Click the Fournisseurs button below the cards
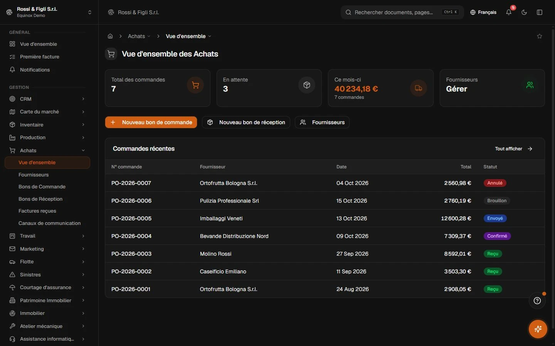Image resolution: width=555 pixels, height=346 pixels. pyautogui.click(x=322, y=122)
